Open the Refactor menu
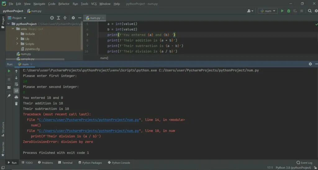 point(64,4)
